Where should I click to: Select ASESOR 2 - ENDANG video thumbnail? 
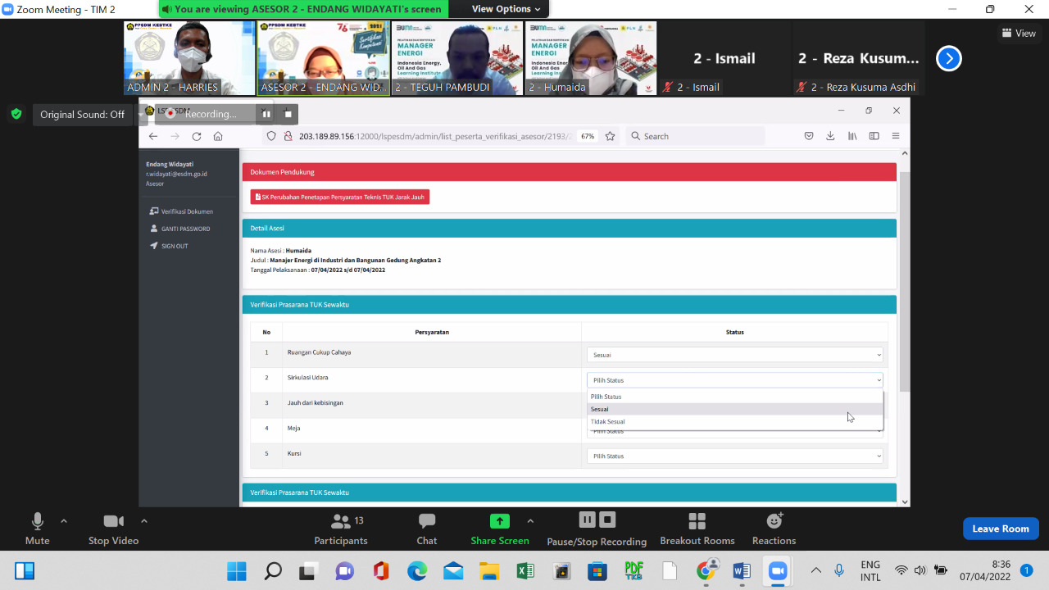(324, 58)
